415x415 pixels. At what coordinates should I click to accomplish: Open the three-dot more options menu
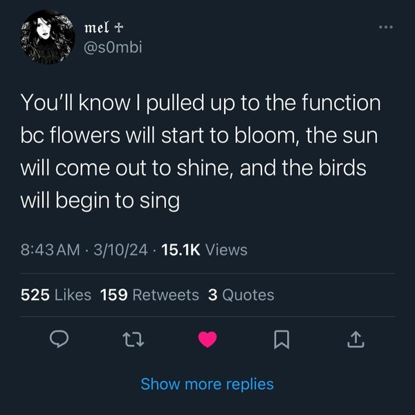pos(385,28)
